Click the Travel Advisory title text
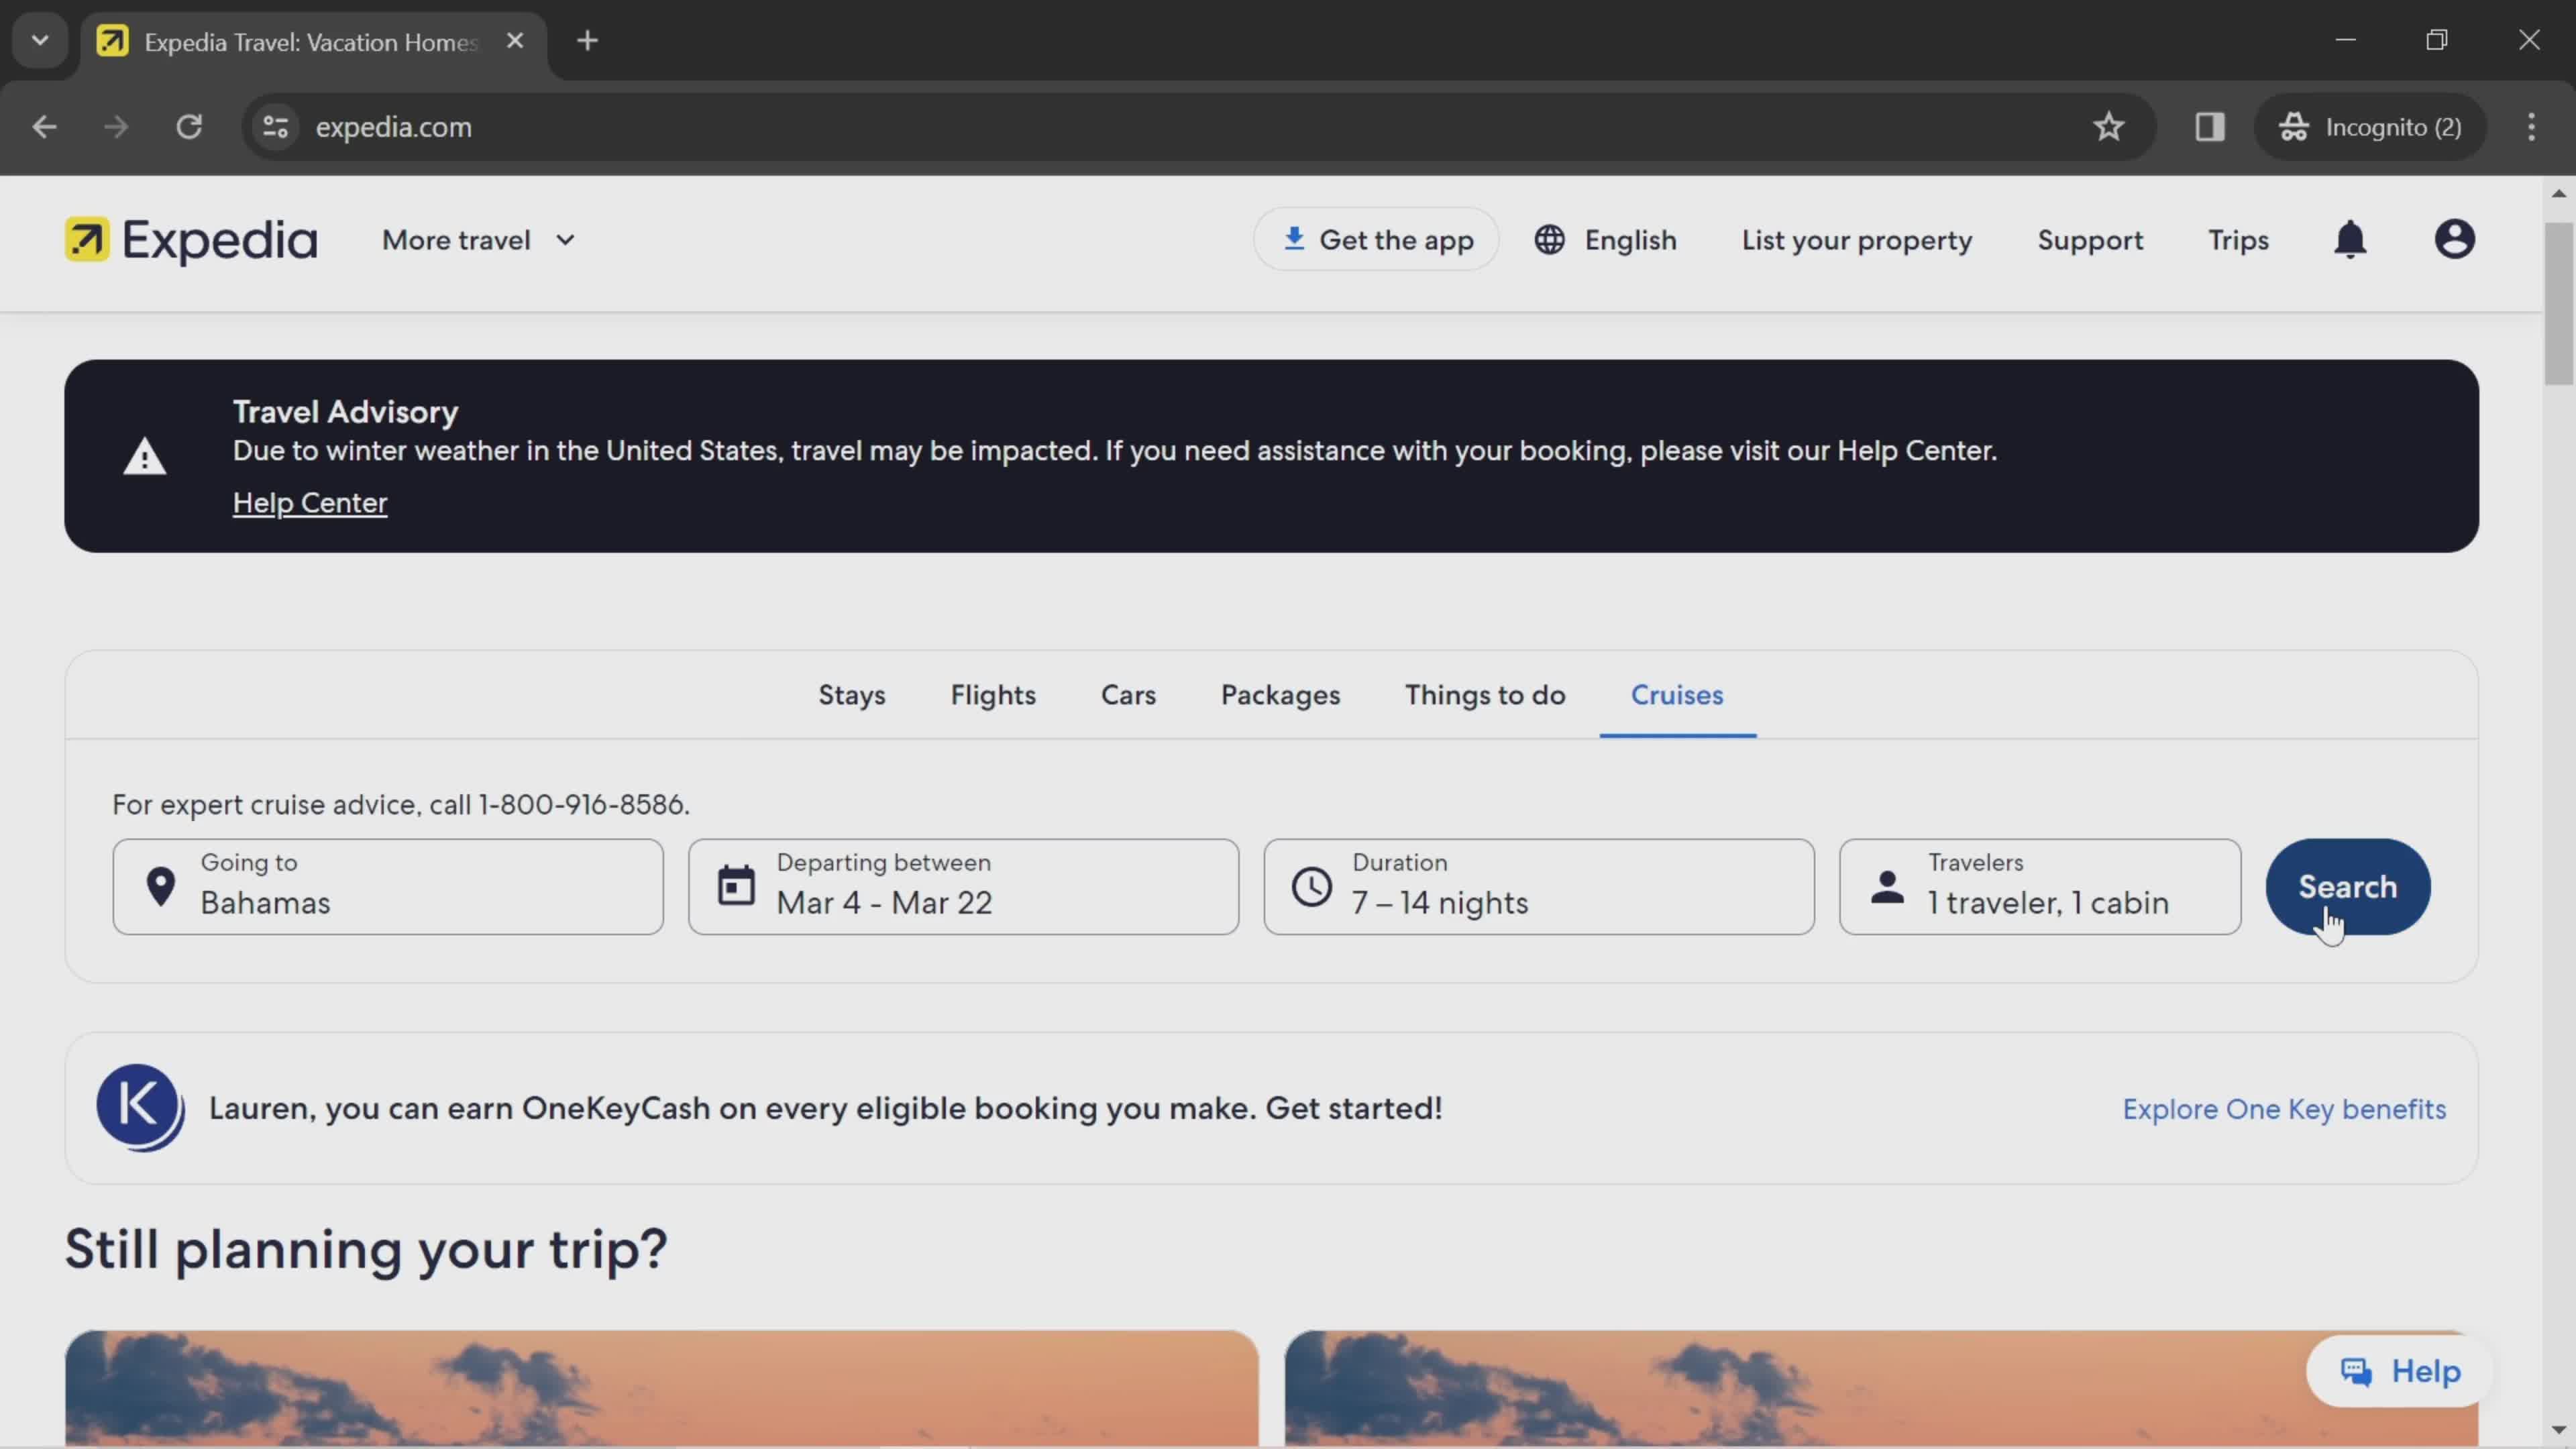The height and width of the screenshot is (1449, 2576). tap(345, 412)
